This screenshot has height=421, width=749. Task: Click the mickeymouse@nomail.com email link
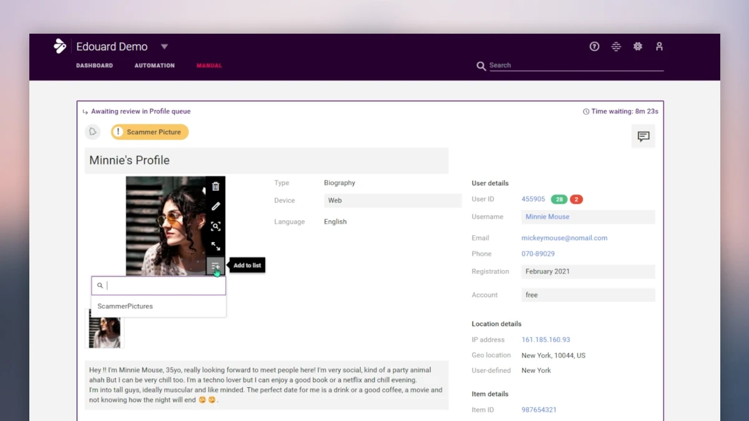click(564, 238)
